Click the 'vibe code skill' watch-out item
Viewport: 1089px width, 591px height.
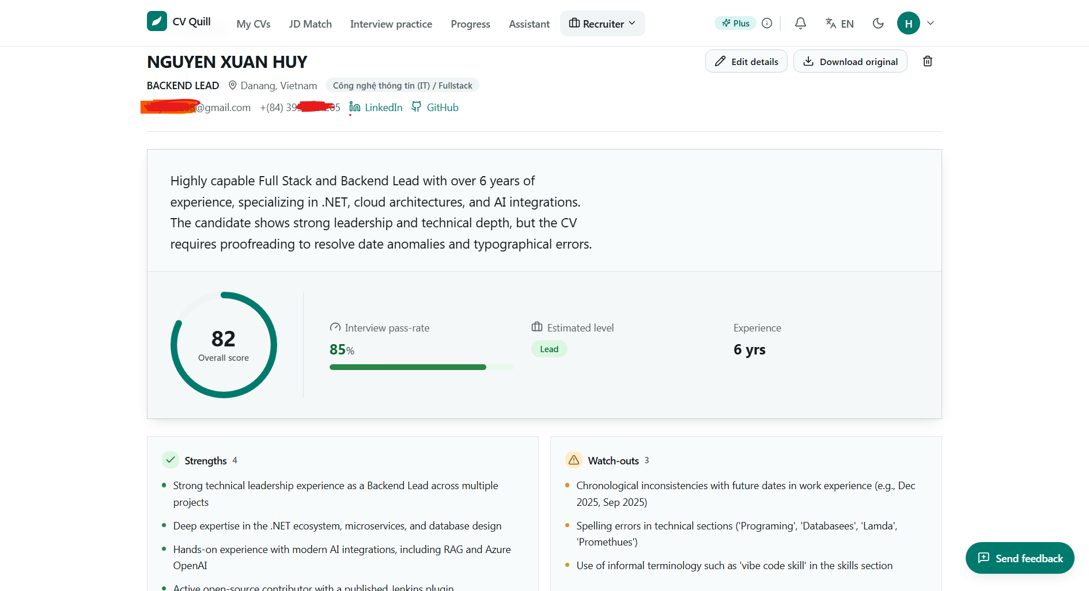point(735,566)
